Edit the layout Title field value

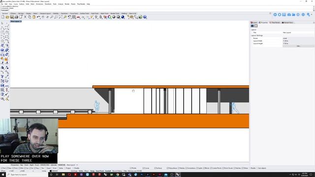298,32
